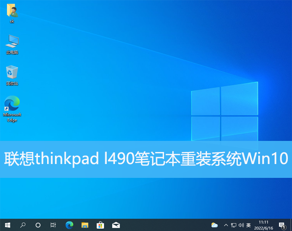Click the banner text about 联想thinkpad l490
The height and width of the screenshot is (231, 292).
146,159
